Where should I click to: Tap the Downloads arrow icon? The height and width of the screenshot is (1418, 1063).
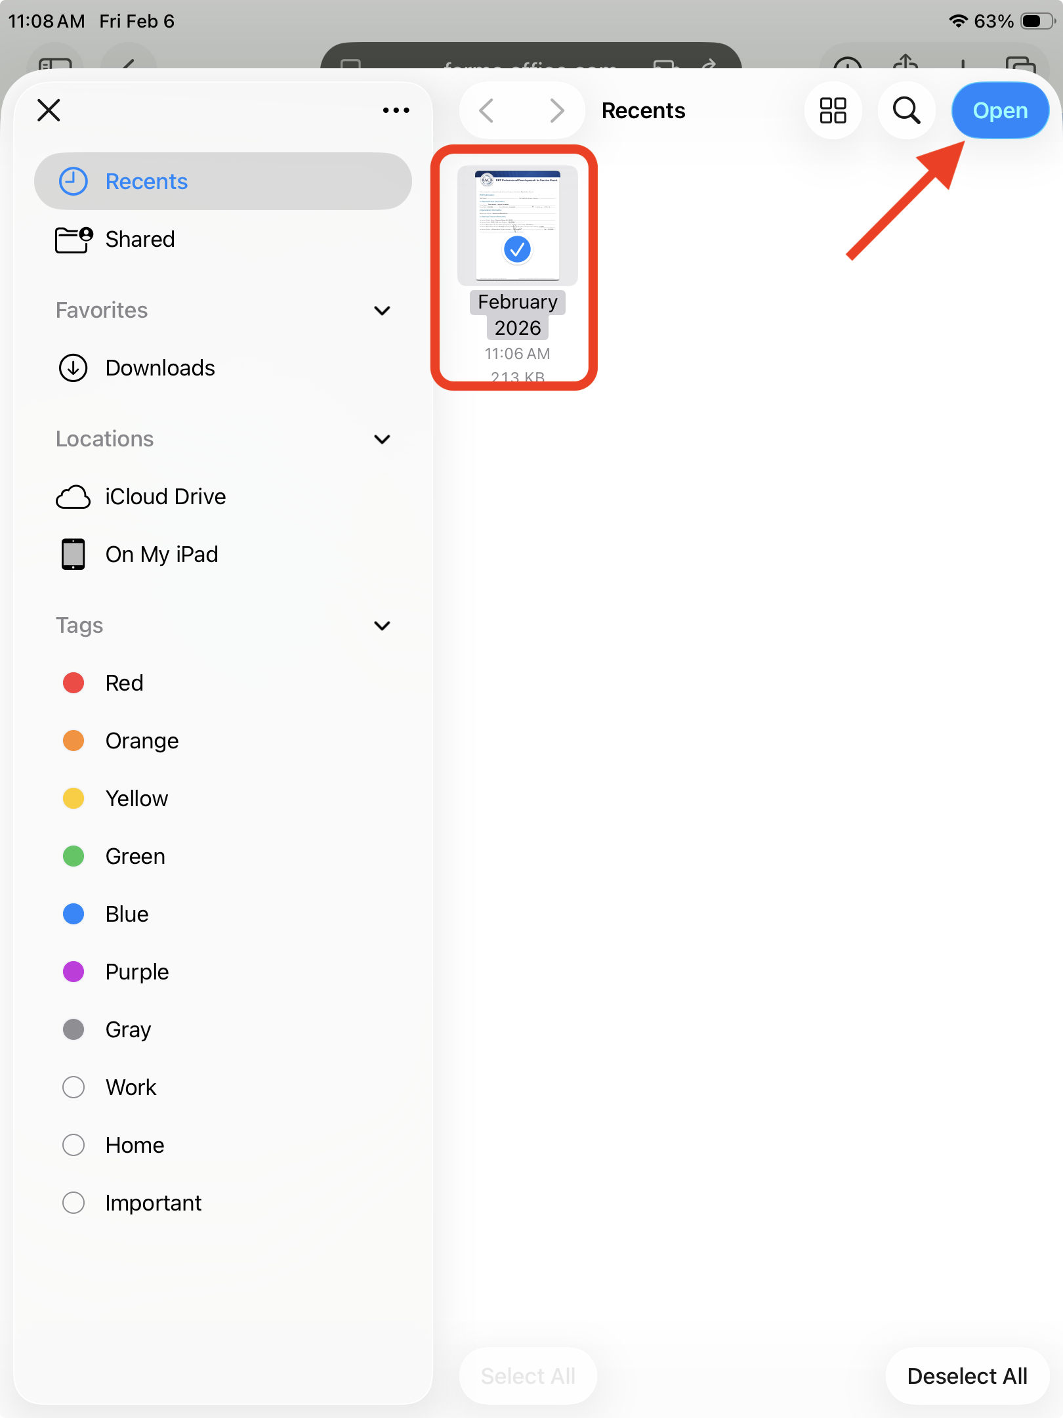(73, 368)
